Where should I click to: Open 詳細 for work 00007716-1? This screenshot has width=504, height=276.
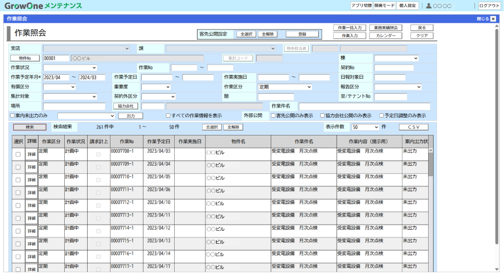click(x=31, y=256)
